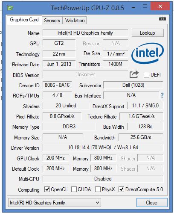
Task: Close the window with the red X
Action: point(160,6)
